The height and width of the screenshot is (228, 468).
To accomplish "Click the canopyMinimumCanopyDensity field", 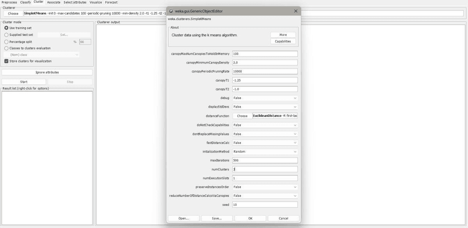I will (265, 63).
